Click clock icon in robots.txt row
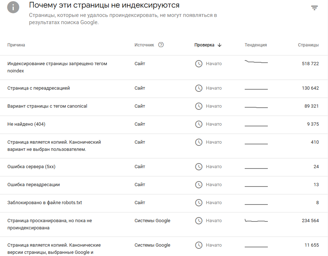Image resolution: width=328 pixels, height=256 pixels. coord(199,203)
